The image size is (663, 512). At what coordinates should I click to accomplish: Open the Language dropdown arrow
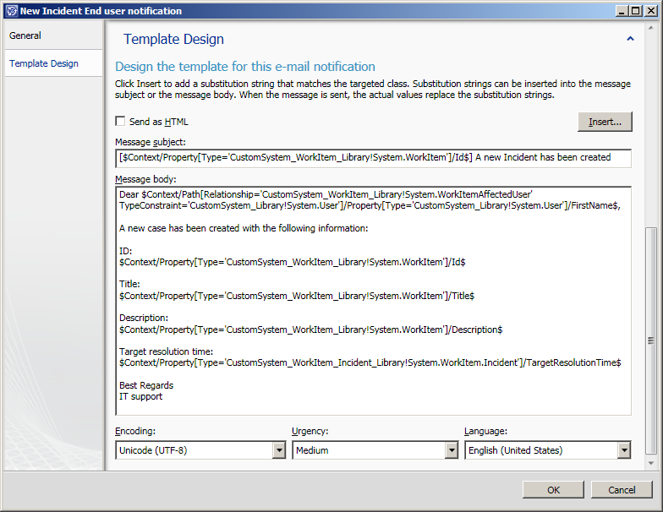624,450
